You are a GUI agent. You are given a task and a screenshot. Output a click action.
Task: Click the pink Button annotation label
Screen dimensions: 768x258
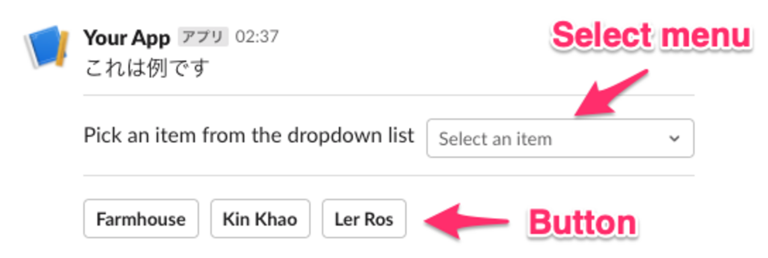582,223
